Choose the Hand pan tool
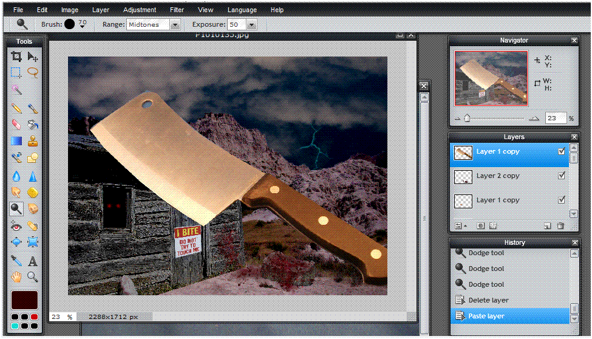The image size is (592, 339). (x=16, y=277)
